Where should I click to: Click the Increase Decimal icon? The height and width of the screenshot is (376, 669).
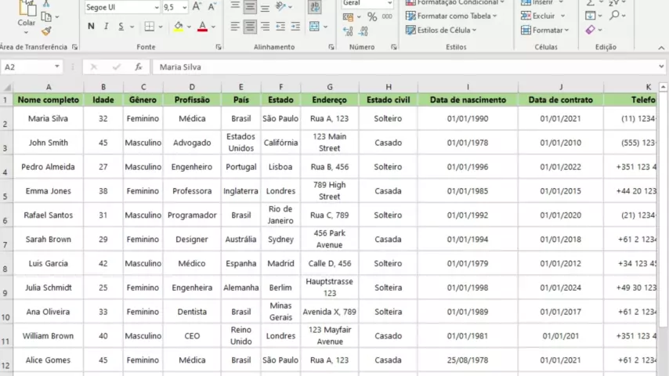pos(349,31)
